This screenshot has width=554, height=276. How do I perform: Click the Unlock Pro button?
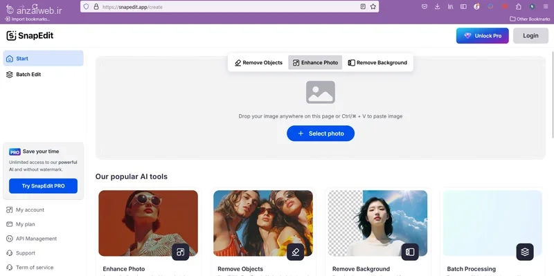point(482,36)
